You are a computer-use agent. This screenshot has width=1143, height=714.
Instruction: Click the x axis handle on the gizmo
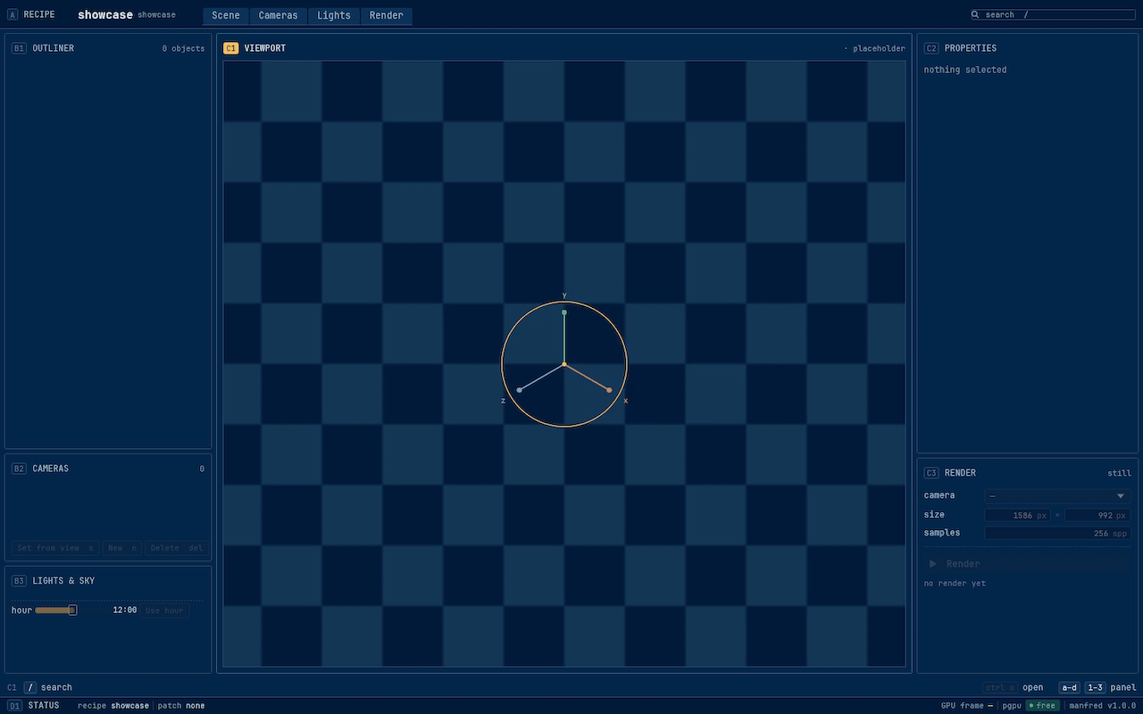point(609,390)
